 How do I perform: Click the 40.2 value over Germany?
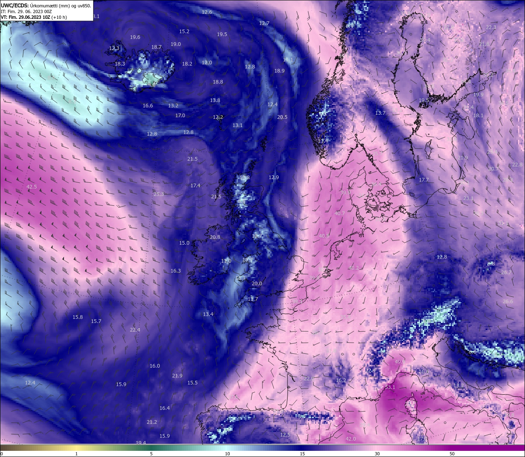click(x=353, y=268)
